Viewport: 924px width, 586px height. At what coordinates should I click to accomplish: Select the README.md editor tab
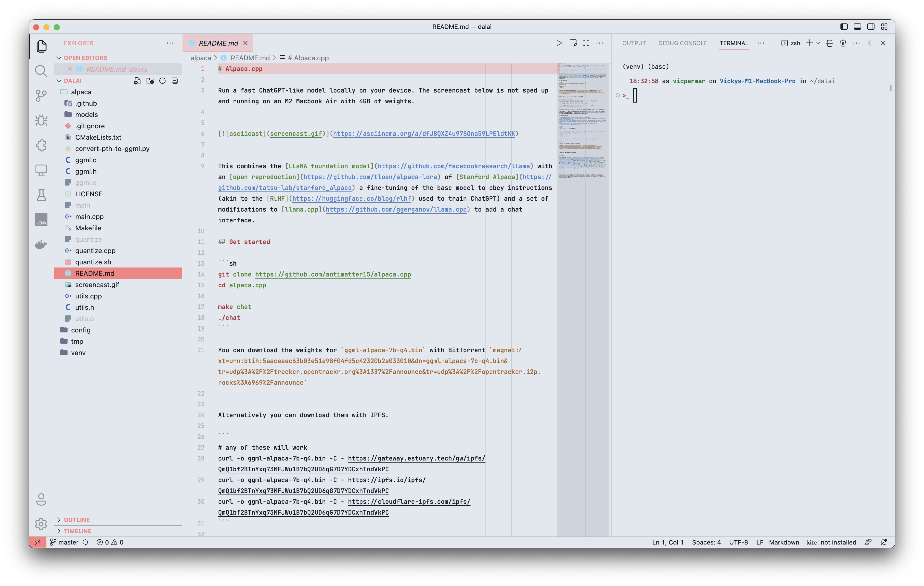click(x=218, y=43)
